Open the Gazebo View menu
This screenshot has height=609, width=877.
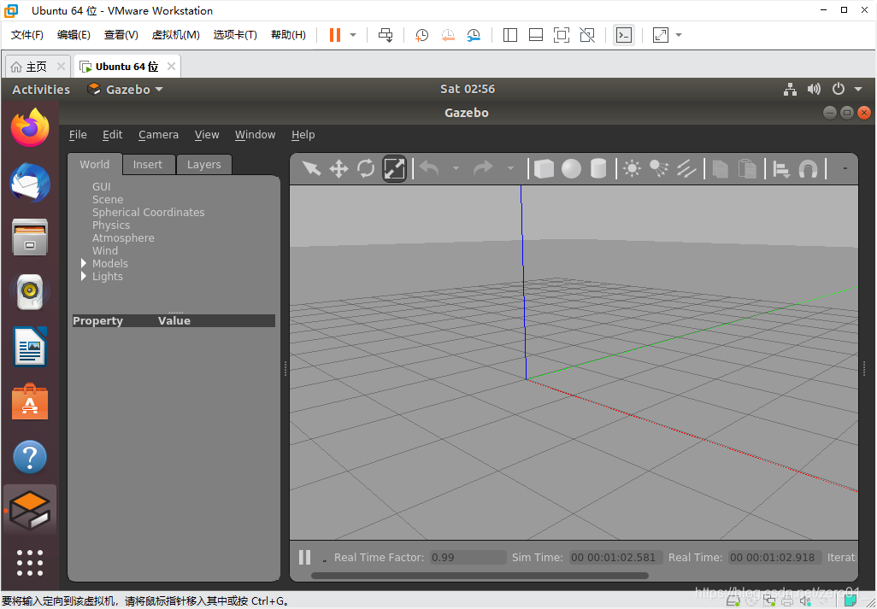(206, 135)
